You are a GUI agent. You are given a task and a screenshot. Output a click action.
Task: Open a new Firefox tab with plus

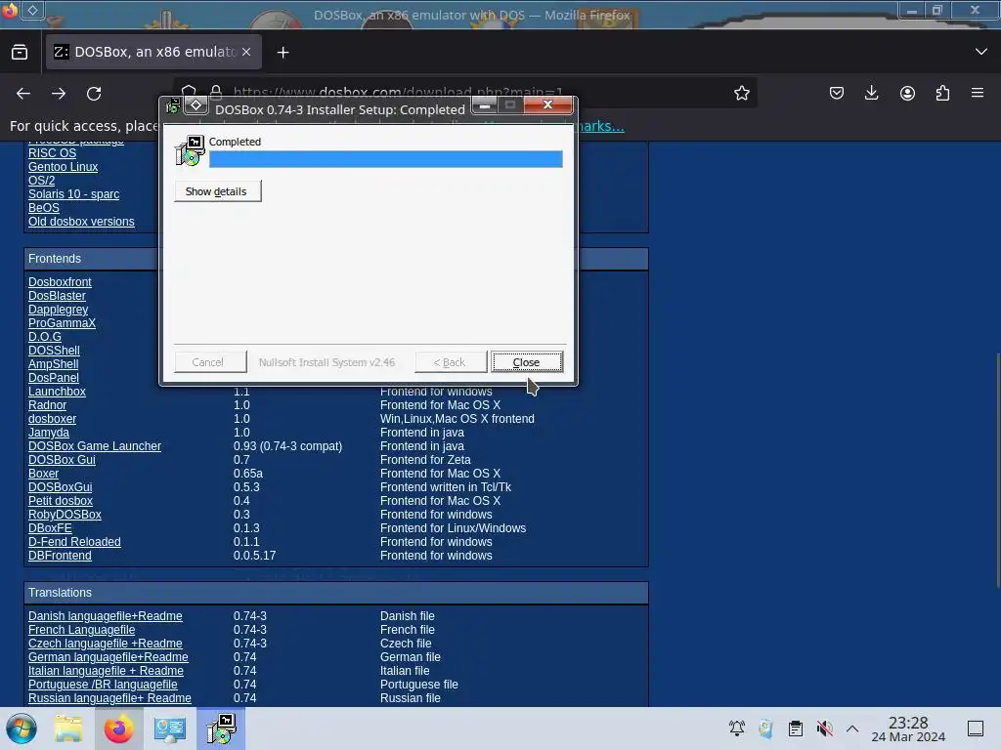(283, 53)
